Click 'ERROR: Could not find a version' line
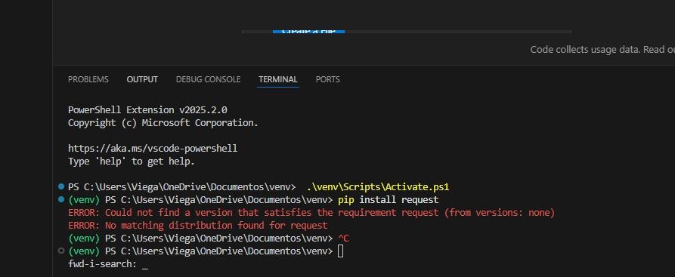Screen dimensions: 675x277 click(311, 213)
